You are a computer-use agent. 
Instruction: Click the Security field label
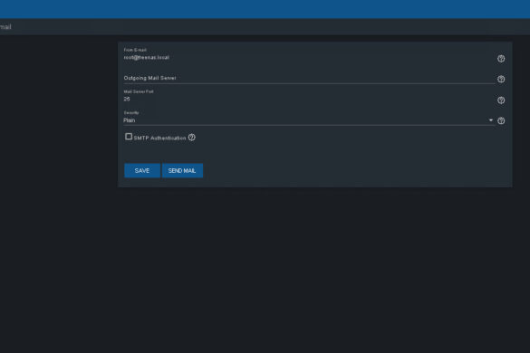tap(131, 113)
